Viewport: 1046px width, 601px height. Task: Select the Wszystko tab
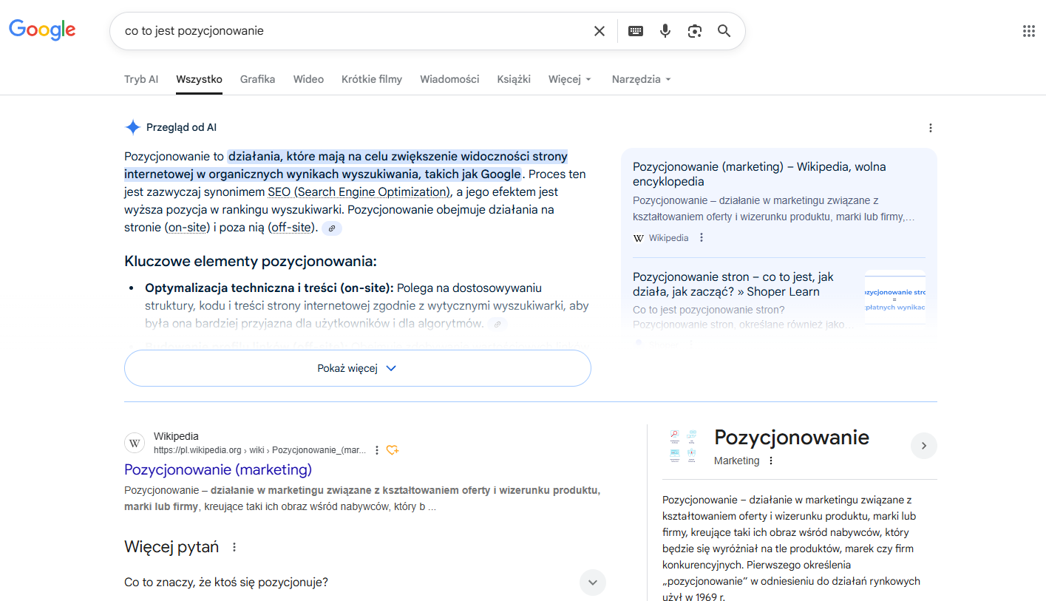(199, 79)
